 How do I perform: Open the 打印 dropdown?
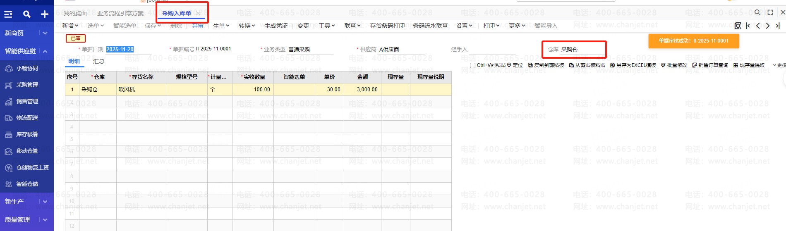tap(491, 26)
